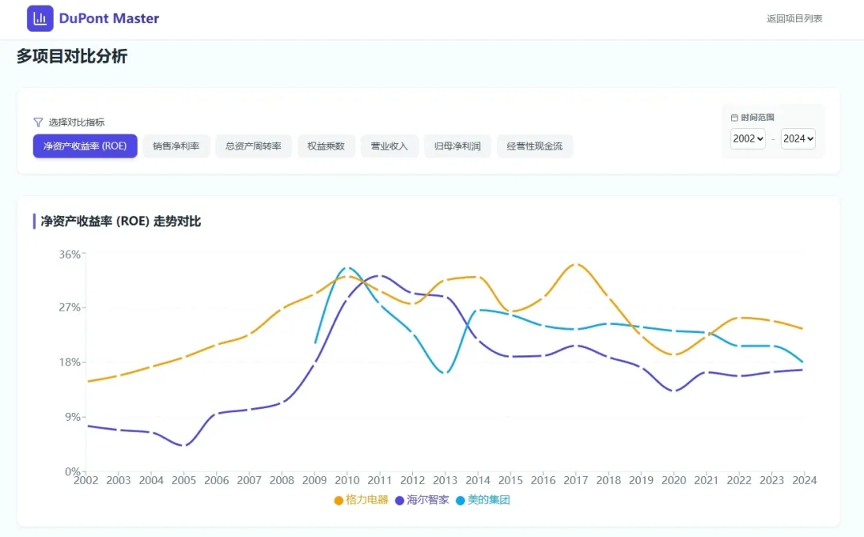Click the 返回项目列表 link

[x=794, y=18]
